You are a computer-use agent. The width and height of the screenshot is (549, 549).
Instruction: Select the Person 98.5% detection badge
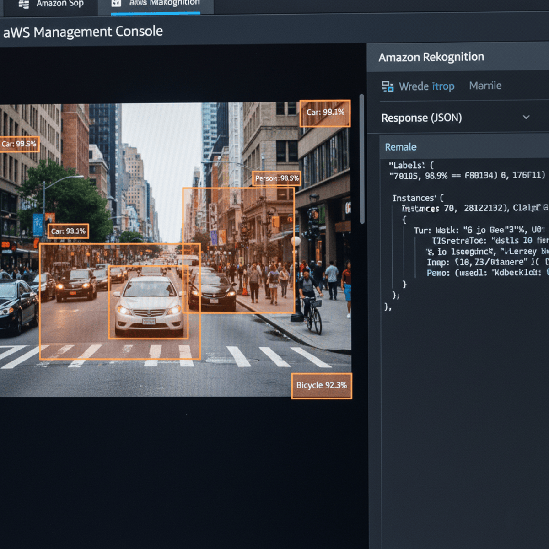(x=276, y=178)
